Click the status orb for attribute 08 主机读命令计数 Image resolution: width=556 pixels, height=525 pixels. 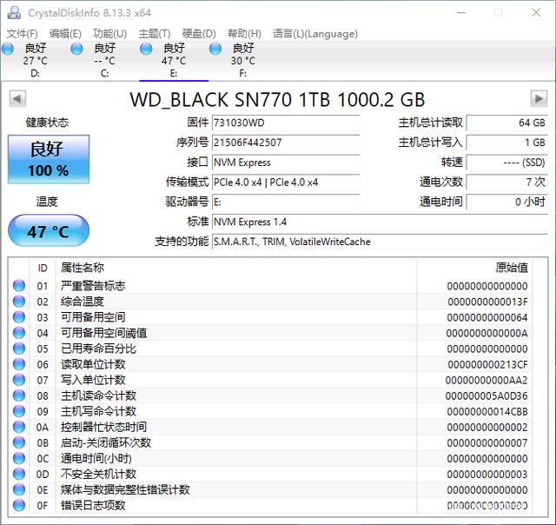pos(19,395)
